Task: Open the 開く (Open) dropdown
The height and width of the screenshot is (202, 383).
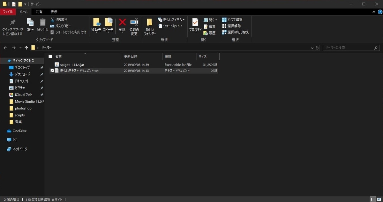Action: point(211,20)
